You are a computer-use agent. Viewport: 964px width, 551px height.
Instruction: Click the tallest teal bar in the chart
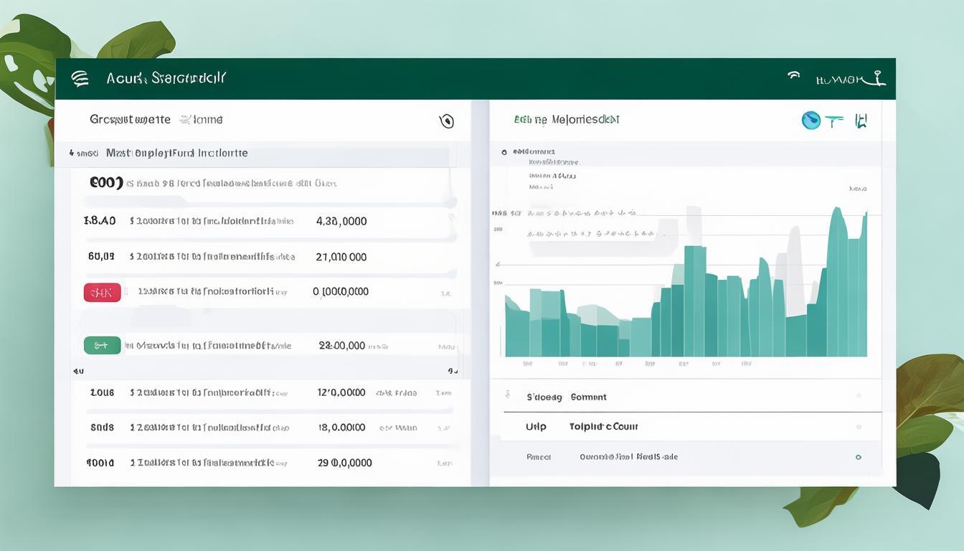[836, 282]
